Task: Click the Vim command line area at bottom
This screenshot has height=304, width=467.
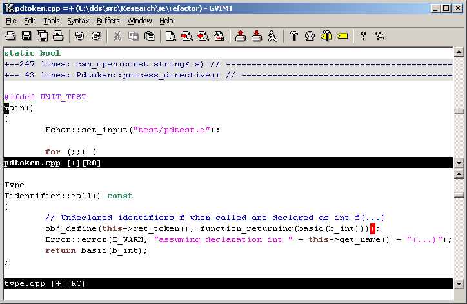Action: tap(228, 295)
